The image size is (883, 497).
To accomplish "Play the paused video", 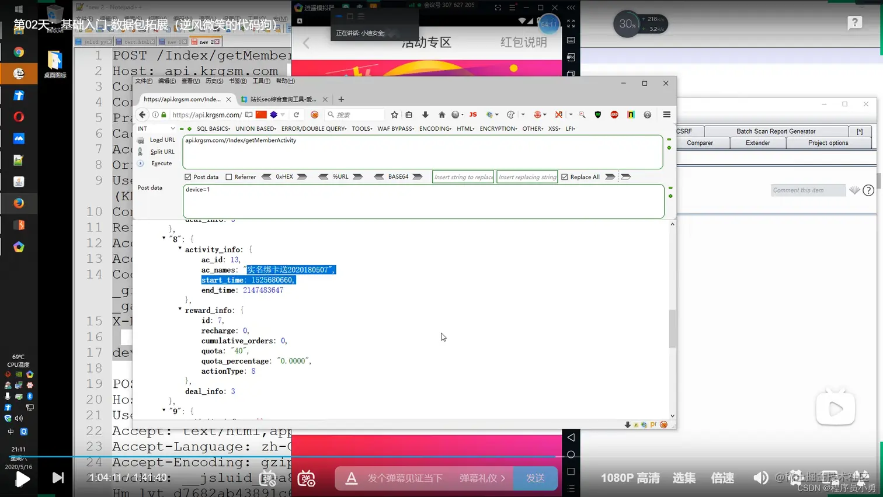I will [22, 479].
